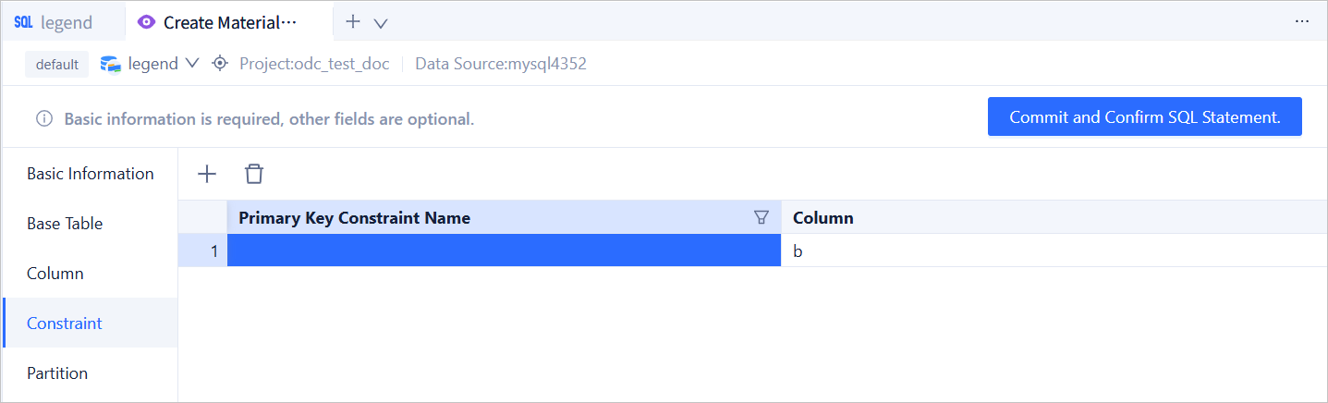Expand the legend database dropdown
This screenshot has height=403, width=1328.
[x=192, y=64]
